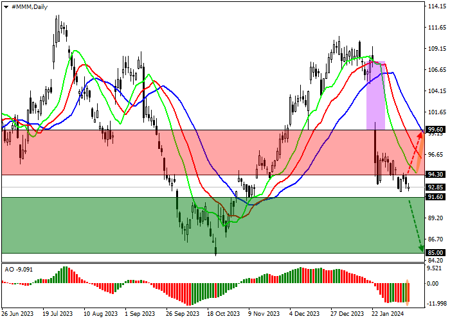Select the 10 Aug 2023 date label
Image resolution: width=450 pixels, height=321 pixels.
pyautogui.click(x=100, y=314)
